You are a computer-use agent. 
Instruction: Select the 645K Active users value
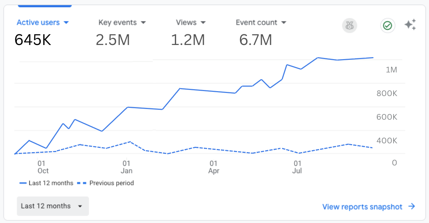click(x=33, y=40)
